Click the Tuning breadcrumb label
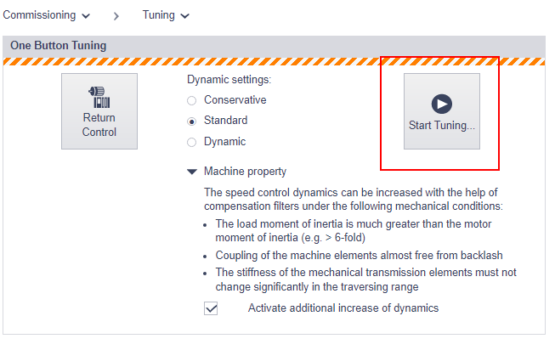 pyautogui.click(x=159, y=15)
